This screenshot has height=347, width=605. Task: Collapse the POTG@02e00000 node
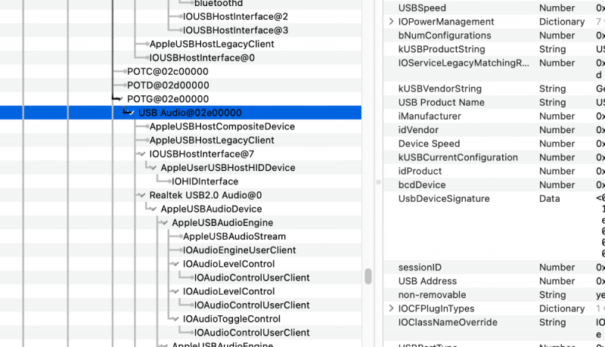120,99
